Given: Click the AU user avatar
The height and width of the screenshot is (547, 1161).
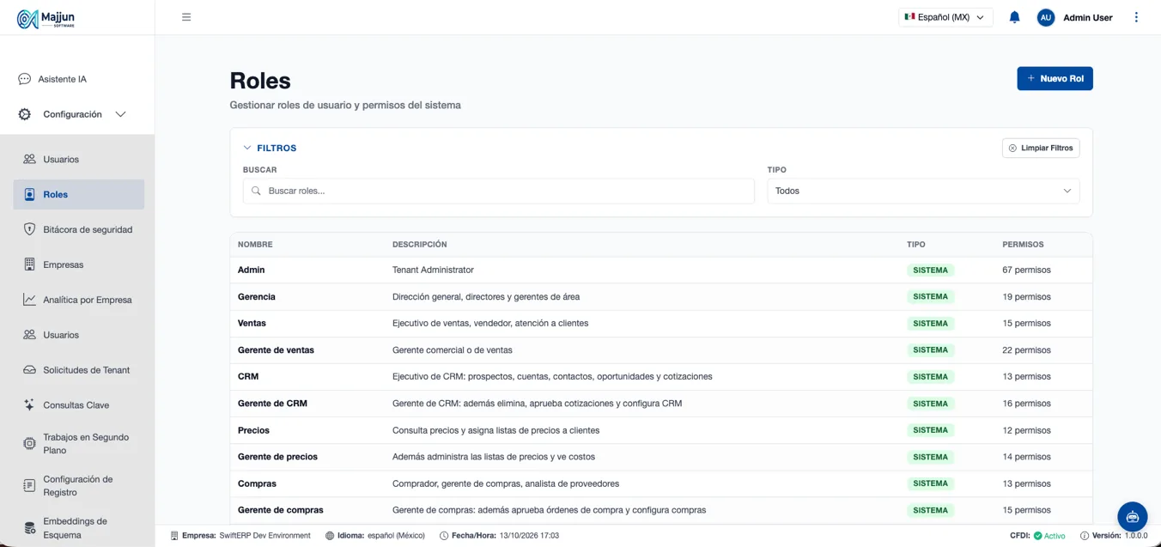Looking at the screenshot, I should [1046, 17].
